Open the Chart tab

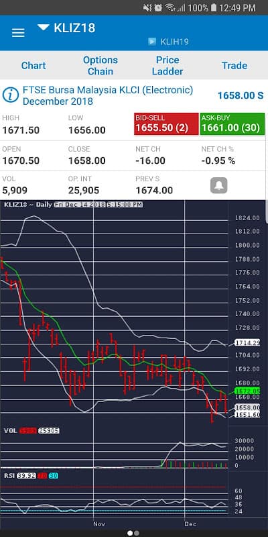(x=33, y=65)
